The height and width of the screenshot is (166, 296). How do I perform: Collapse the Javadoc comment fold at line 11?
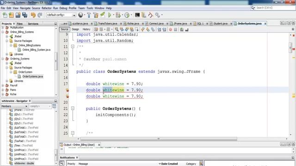(x=73, y=47)
